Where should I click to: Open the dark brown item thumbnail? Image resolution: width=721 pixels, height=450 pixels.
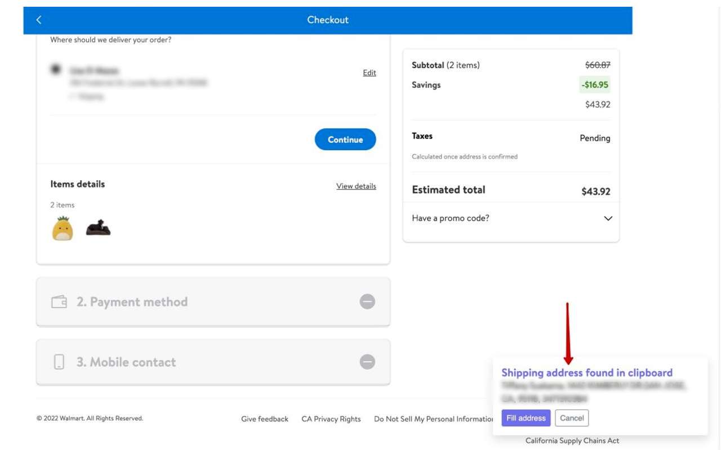coord(98,228)
